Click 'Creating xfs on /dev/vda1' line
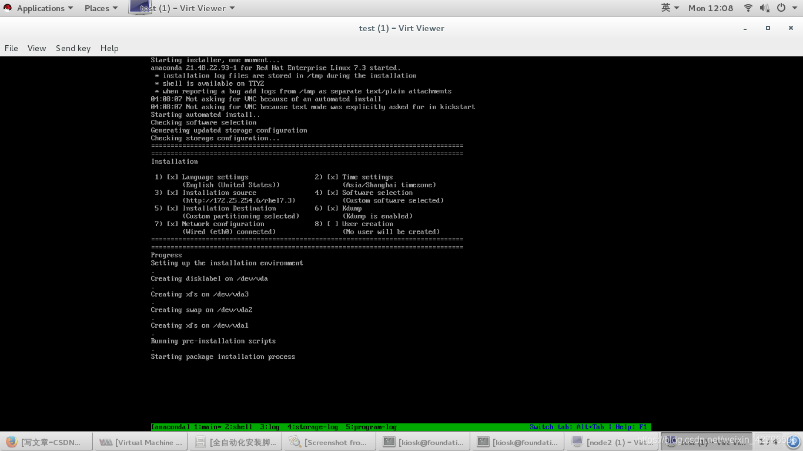 point(200,325)
